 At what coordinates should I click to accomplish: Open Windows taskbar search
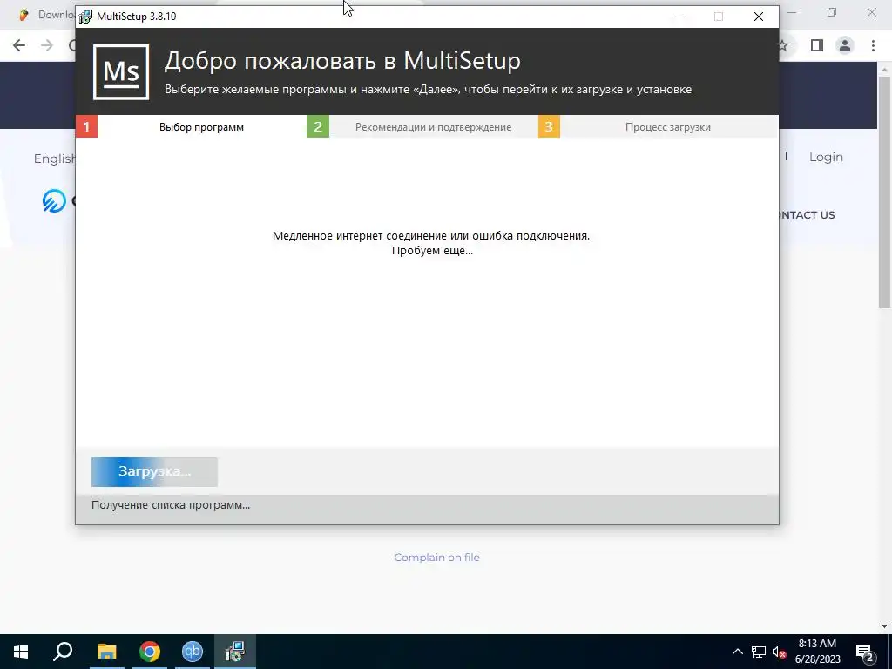(63, 652)
